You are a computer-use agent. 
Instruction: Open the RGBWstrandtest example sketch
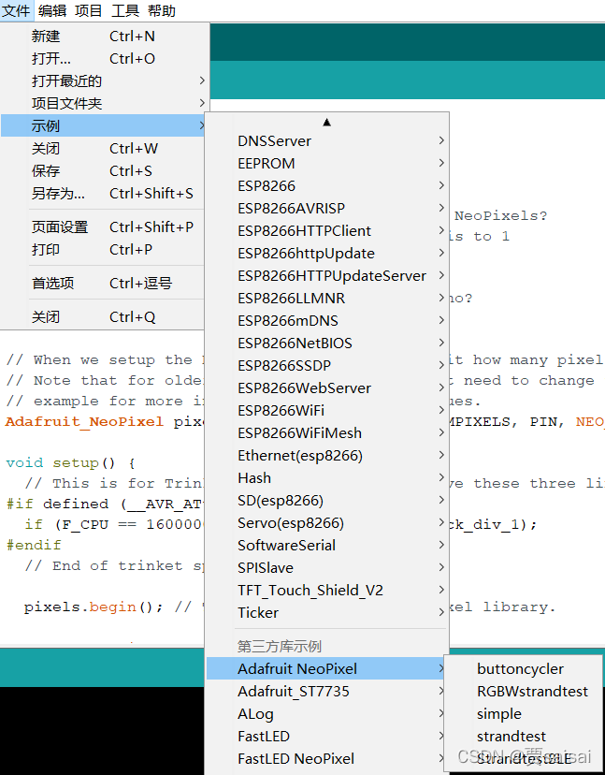point(524,691)
